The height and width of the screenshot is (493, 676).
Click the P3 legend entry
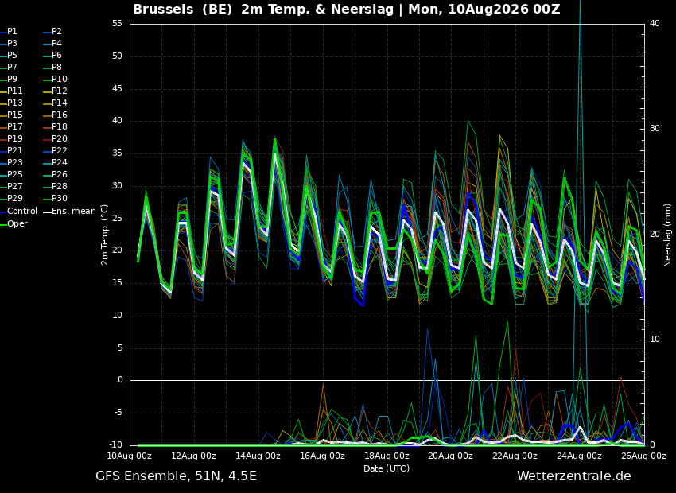coord(9,44)
